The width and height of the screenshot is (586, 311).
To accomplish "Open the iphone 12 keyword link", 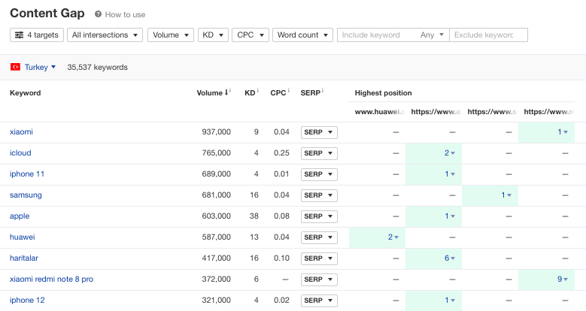I will coord(27,300).
